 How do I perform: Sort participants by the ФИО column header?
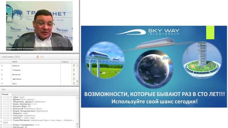click(x=36, y=62)
